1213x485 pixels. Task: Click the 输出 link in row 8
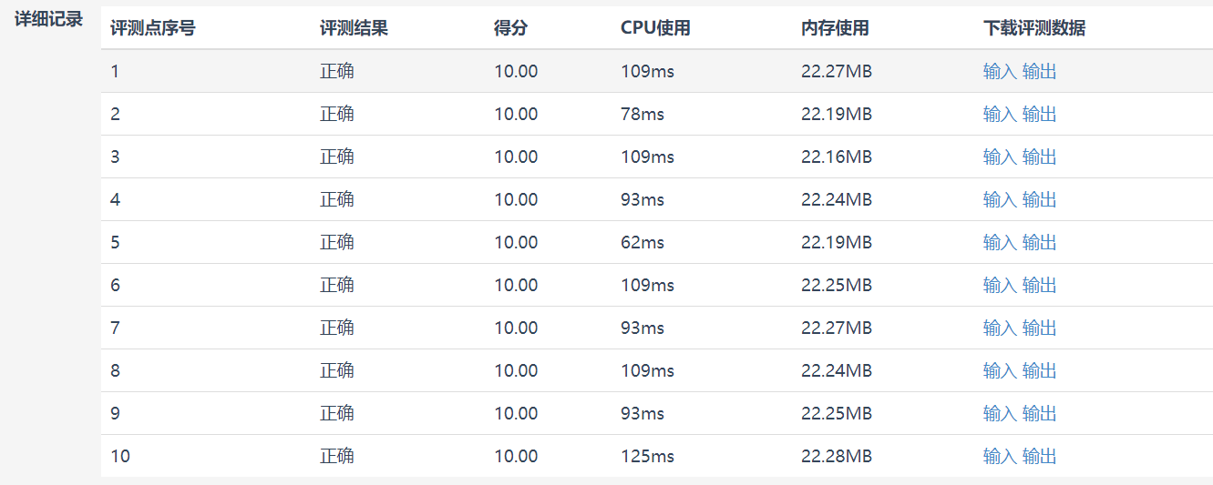tap(1040, 370)
